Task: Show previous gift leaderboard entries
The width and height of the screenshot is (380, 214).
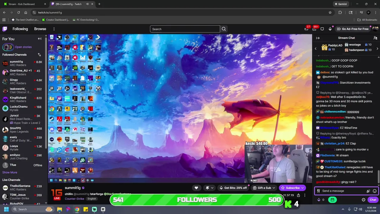Action: click(x=316, y=48)
